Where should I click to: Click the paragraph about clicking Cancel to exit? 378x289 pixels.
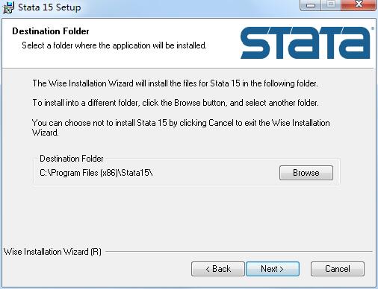pos(181,127)
